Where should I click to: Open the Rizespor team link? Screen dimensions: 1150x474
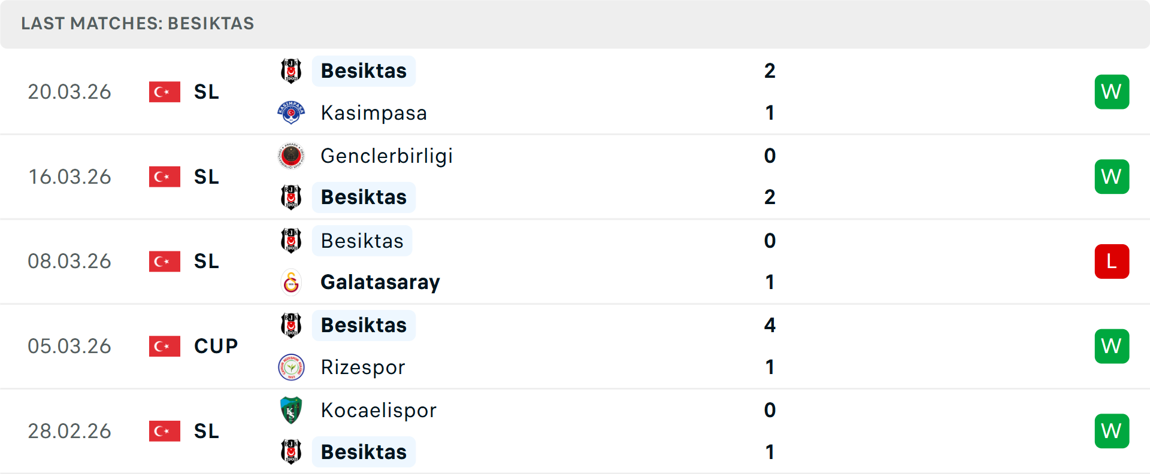point(363,367)
